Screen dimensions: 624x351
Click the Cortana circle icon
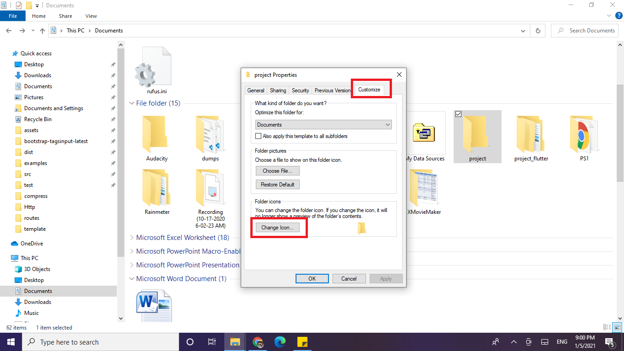point(190,342)
